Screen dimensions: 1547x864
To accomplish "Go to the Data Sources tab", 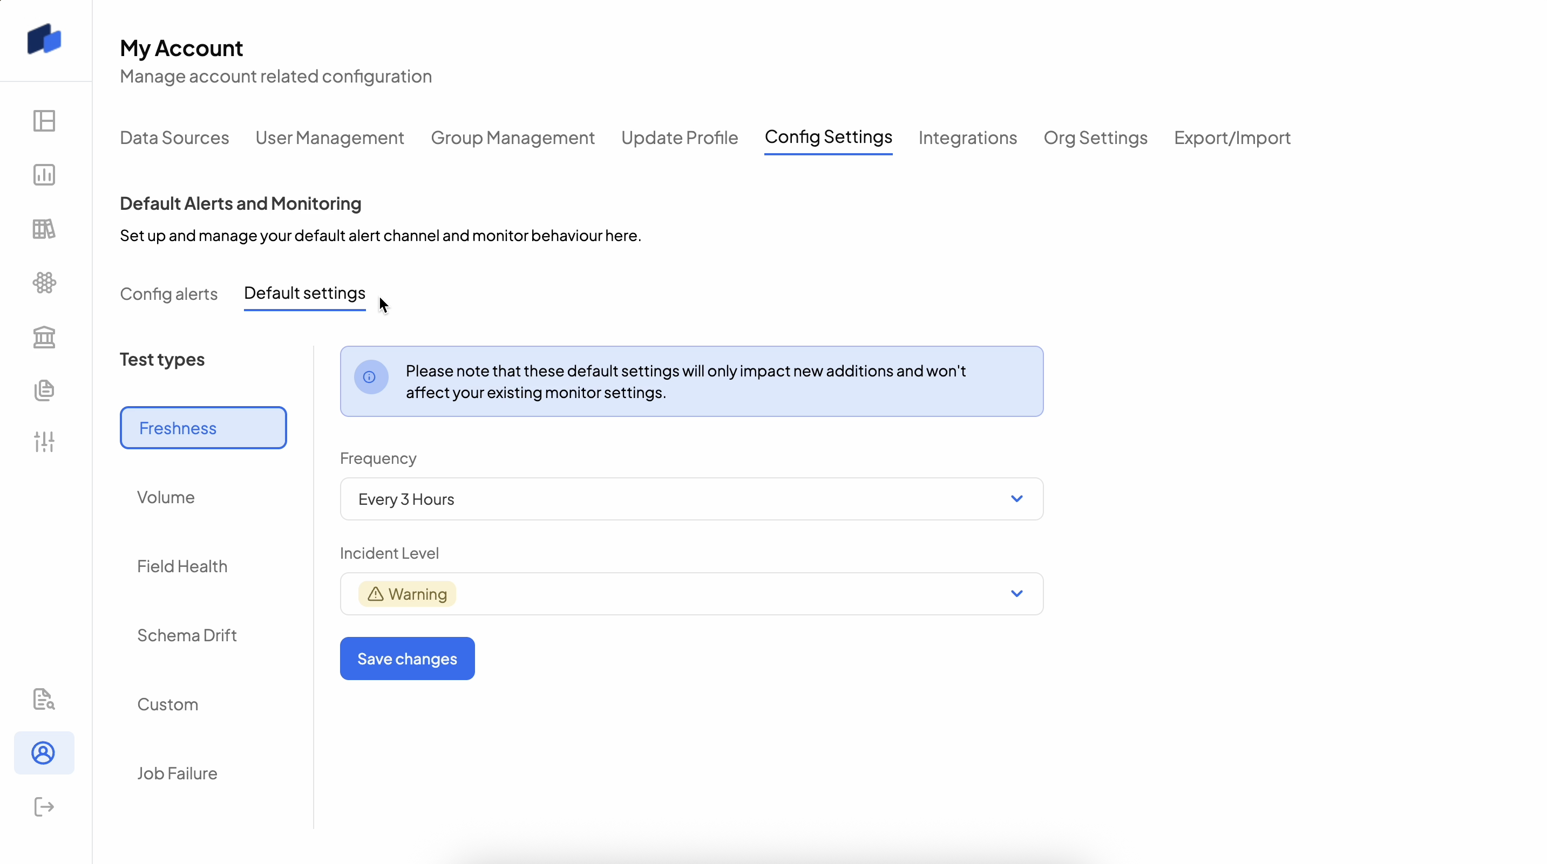I will (x=174, y=138).
